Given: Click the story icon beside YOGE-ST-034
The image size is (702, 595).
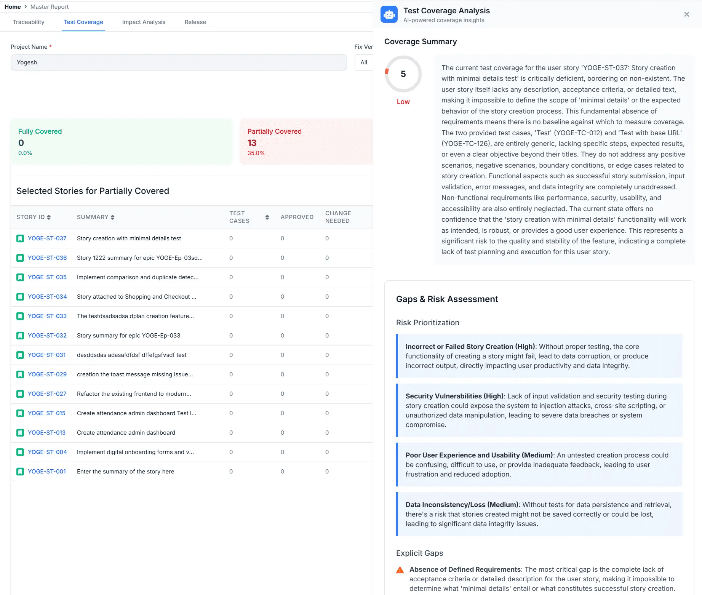Looking at the screenshot, I should [x=20, y=297].
